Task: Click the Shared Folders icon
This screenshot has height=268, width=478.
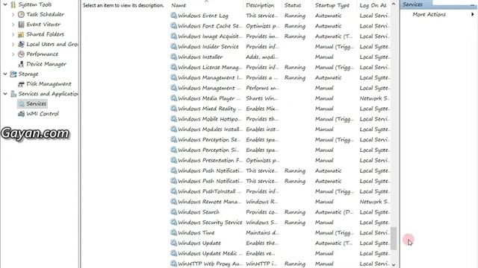Action: pyautogui.click(x=21, y=34)
